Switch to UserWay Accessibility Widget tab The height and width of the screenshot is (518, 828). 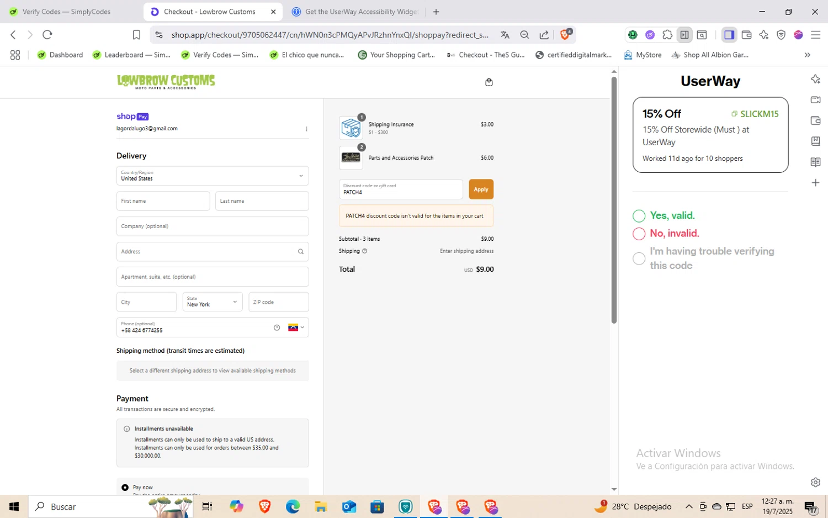tap(355, 12)
